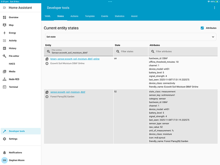220x165 pixels.
Task: Open the Template tab
Action: point(90,16)
